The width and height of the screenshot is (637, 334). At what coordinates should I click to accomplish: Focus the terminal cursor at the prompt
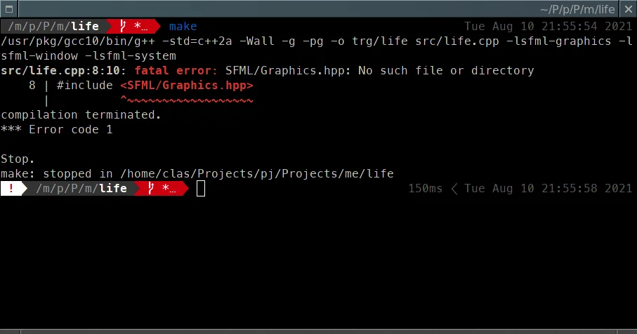(x=201, y=188)
